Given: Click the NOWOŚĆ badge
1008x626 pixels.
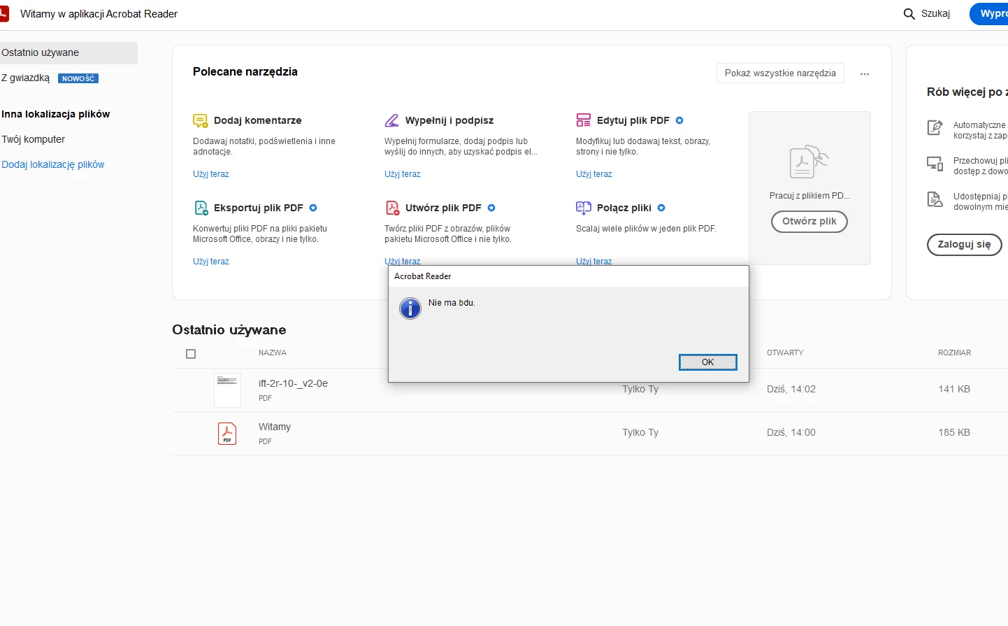Looking at the screenshot, I should (x=78, y=78).
